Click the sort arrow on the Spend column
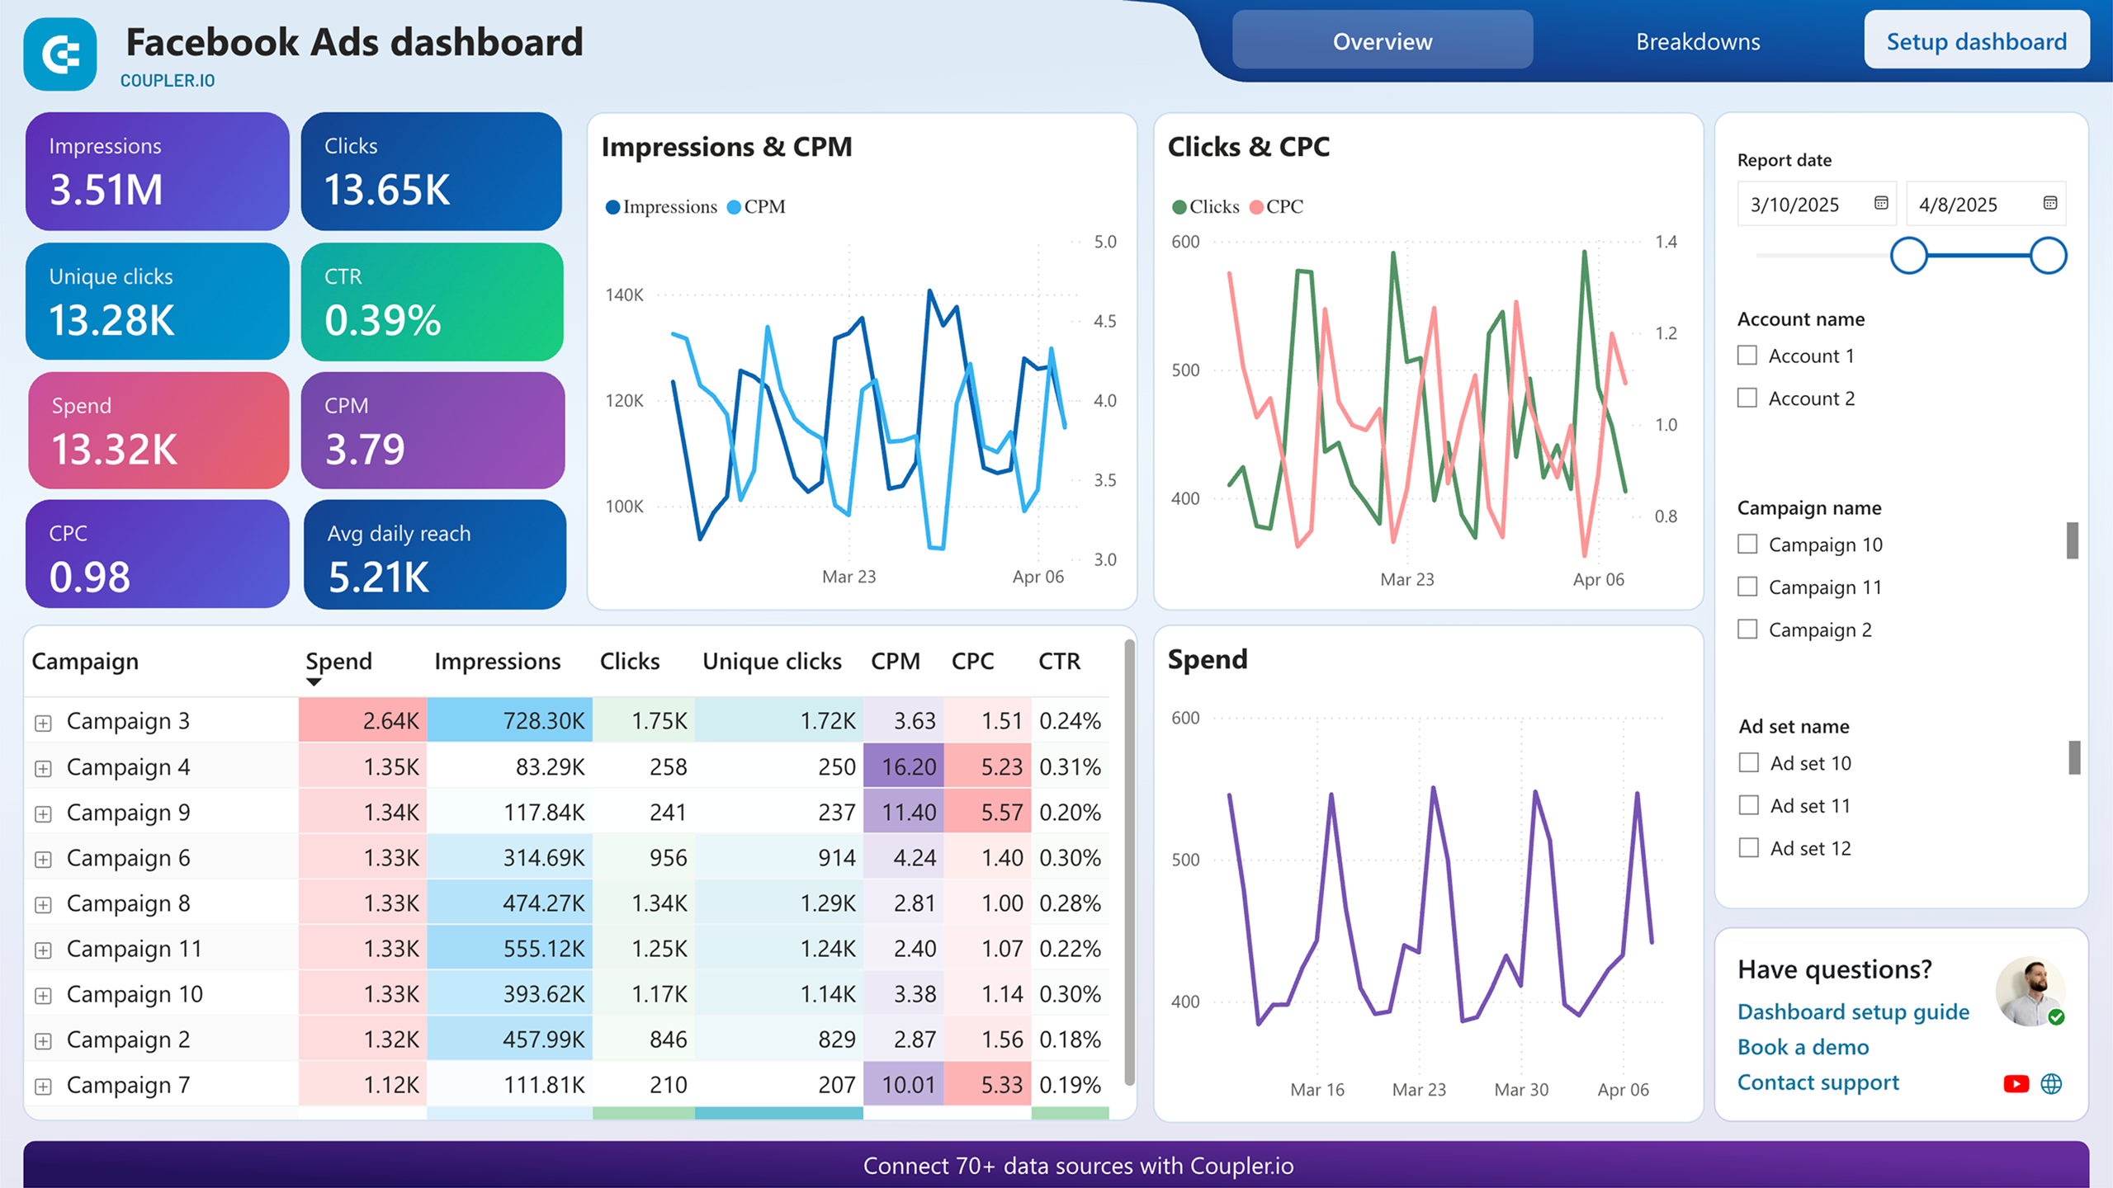The width and height of the screenshot is (2113, 1188). tap(314, 682)
